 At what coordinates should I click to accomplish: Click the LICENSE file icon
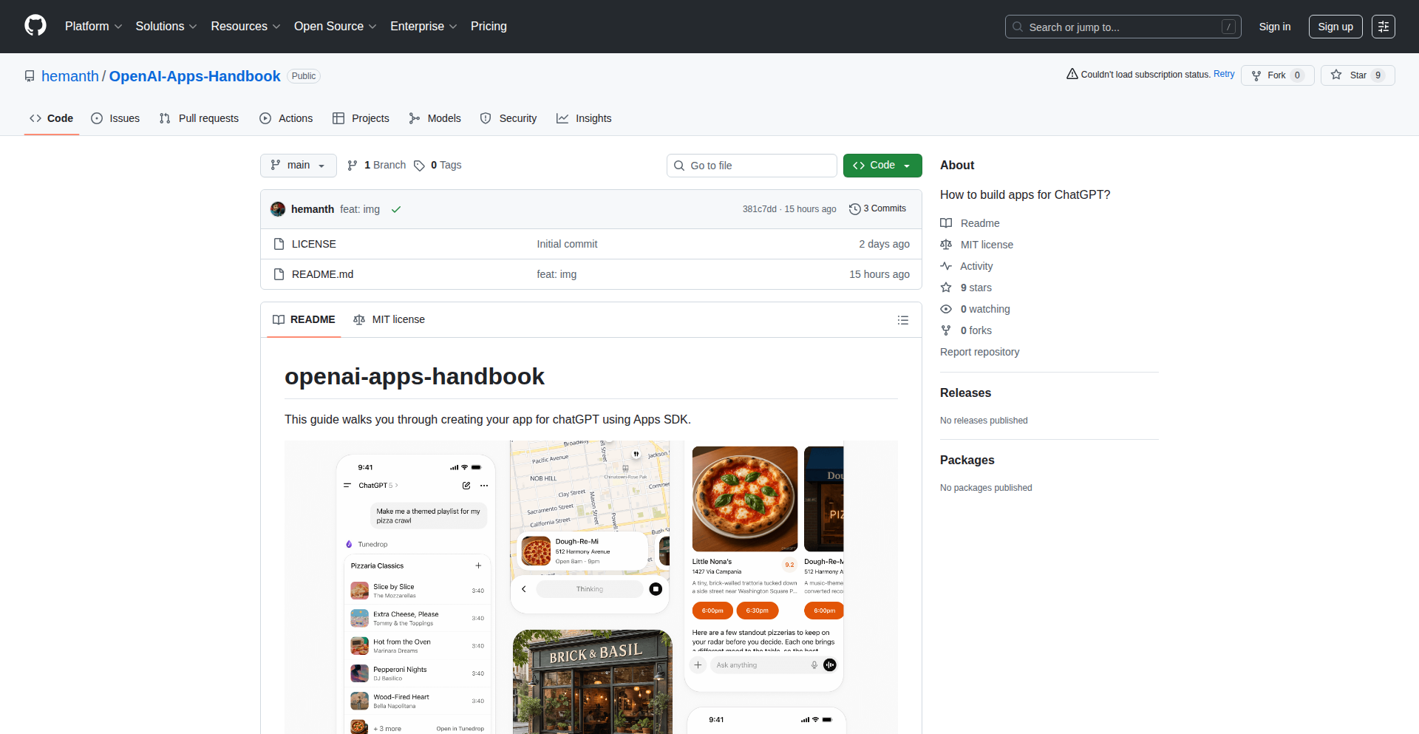(x=279, y=244)
